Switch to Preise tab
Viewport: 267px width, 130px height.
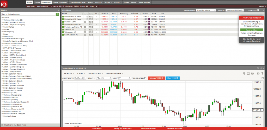pos(37,2)
